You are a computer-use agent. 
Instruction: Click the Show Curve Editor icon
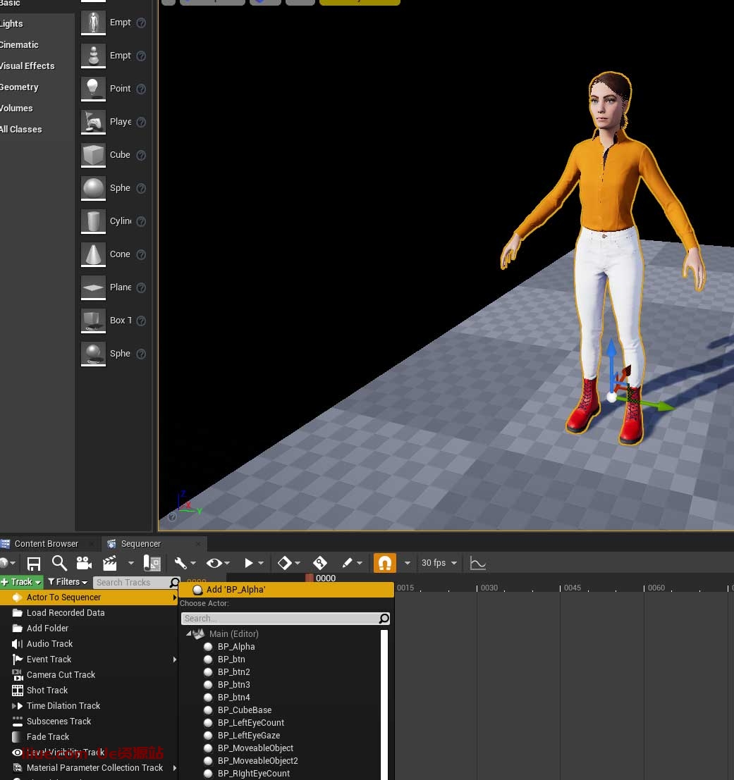(478, 563)
